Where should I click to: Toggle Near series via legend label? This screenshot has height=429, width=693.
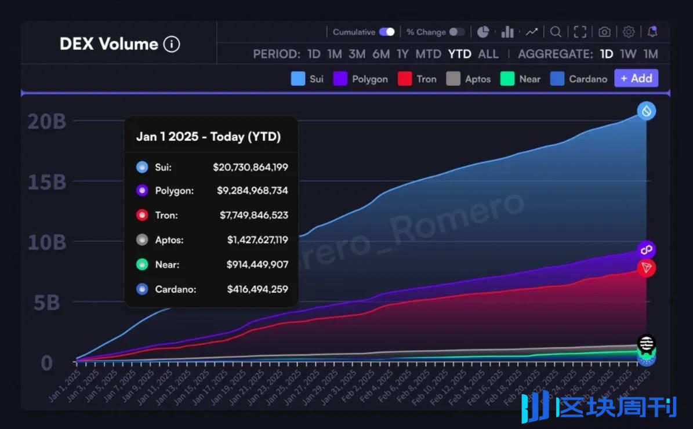pyautogui.click(x=530, y=79)
